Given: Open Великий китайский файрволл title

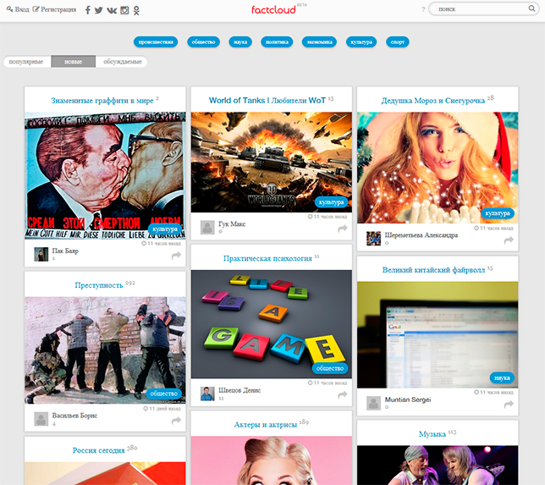Looking at the screenshot, I should [433, 270].
